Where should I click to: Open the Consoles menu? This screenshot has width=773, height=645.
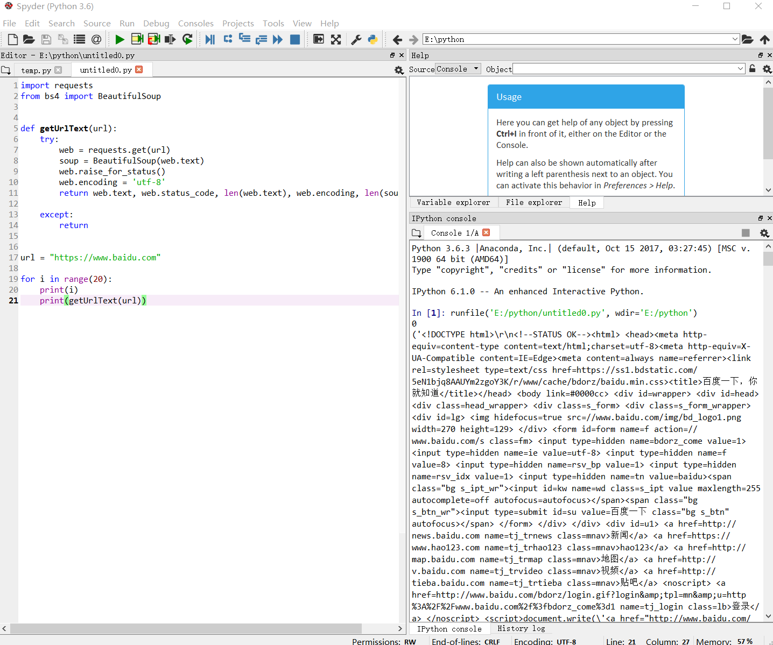click(x=196, y=23)
